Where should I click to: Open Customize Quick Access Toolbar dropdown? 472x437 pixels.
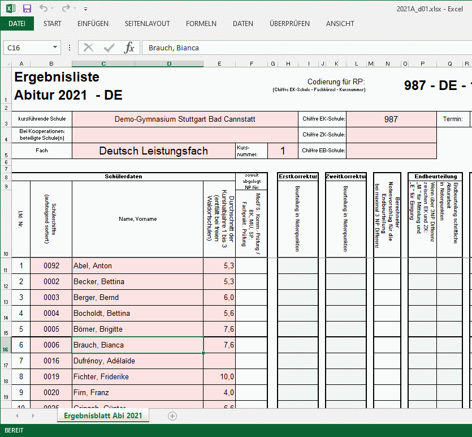click(85, 9)
